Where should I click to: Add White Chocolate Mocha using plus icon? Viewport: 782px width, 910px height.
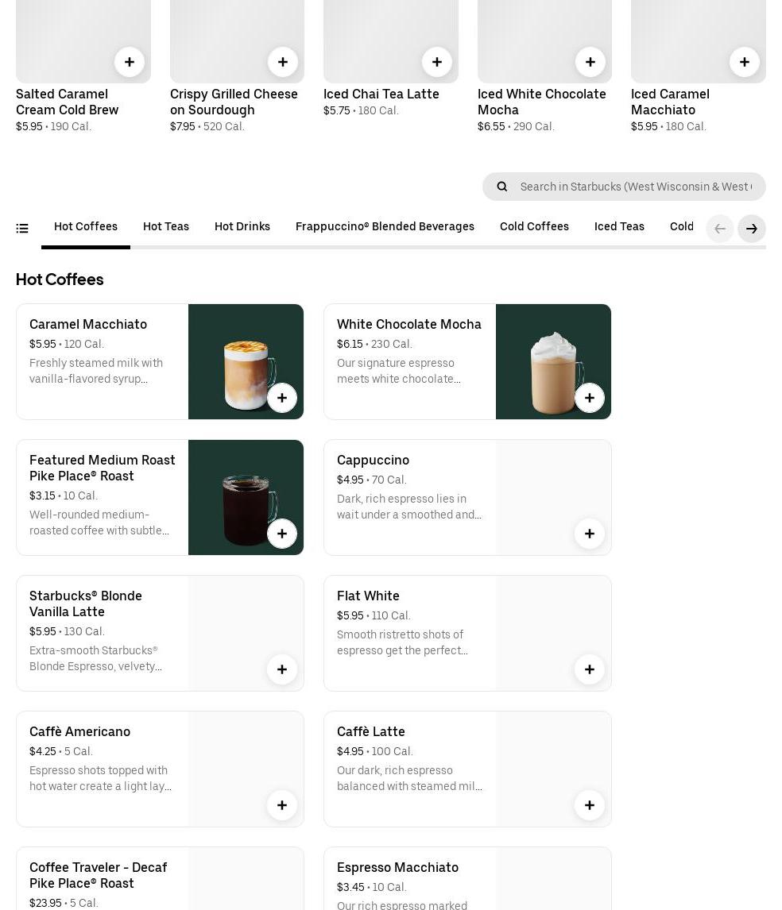pyautogui.click(x=590, y=398)
